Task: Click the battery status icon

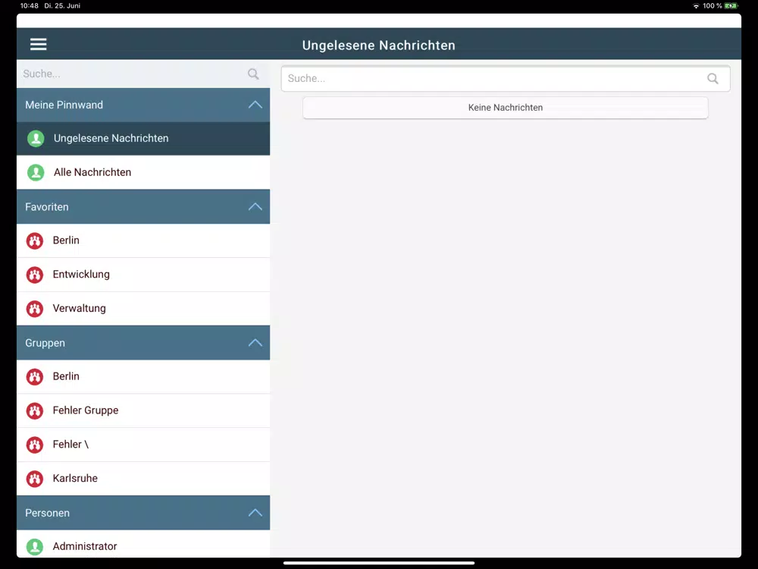Action: pos(731,6)
